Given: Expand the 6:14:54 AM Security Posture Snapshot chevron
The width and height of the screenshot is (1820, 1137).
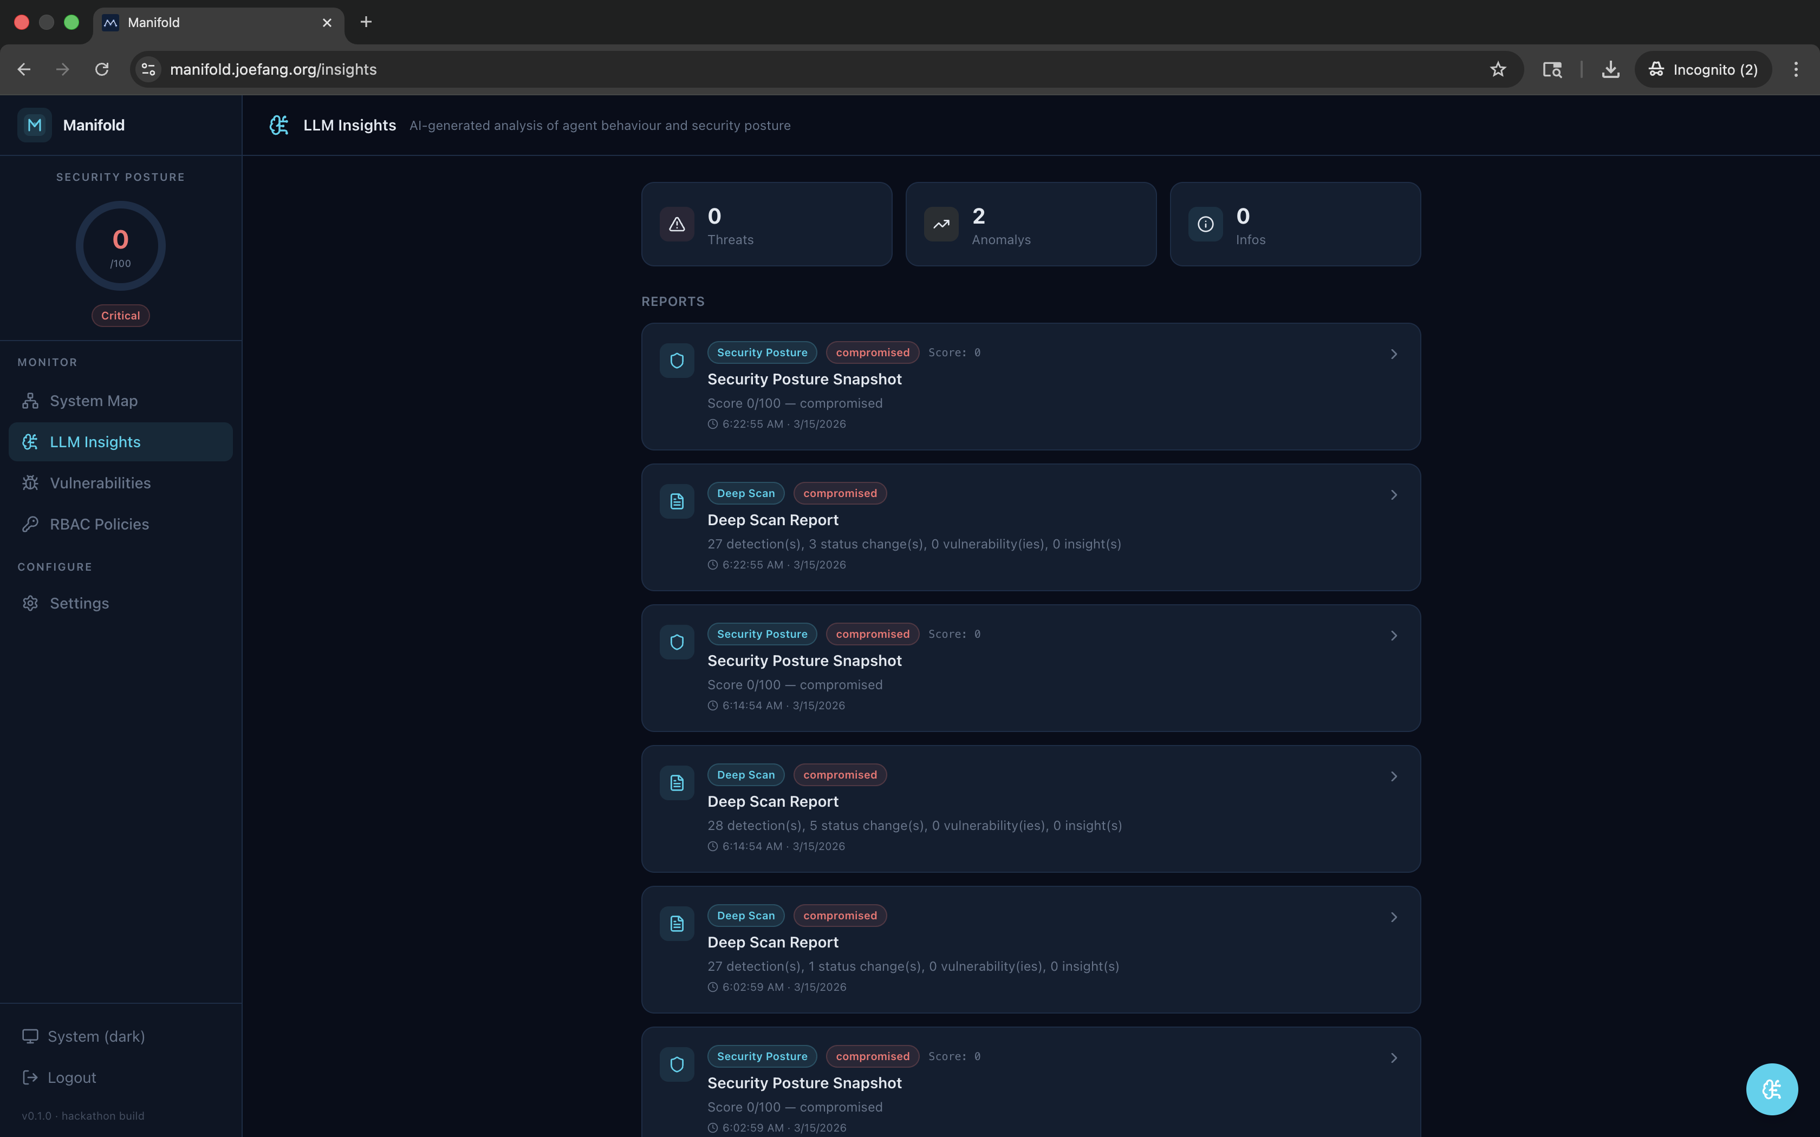Looking at the screenshot, I should (x=1394, y=636).
